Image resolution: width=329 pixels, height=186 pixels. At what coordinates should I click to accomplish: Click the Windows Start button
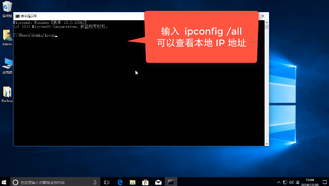pyautogui.click(x=5, y=182)
